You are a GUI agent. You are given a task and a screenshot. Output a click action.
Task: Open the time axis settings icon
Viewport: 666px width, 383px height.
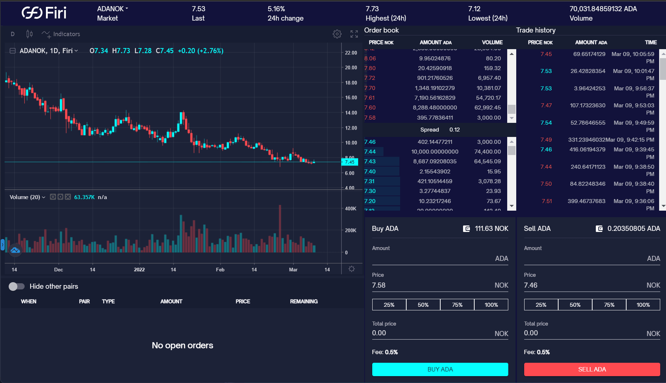pos(351,269)
